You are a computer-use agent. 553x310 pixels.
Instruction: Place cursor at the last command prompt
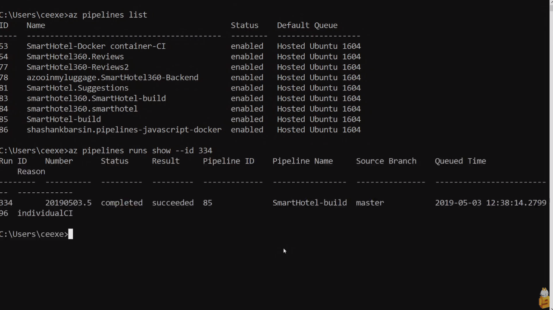point(71,234)
